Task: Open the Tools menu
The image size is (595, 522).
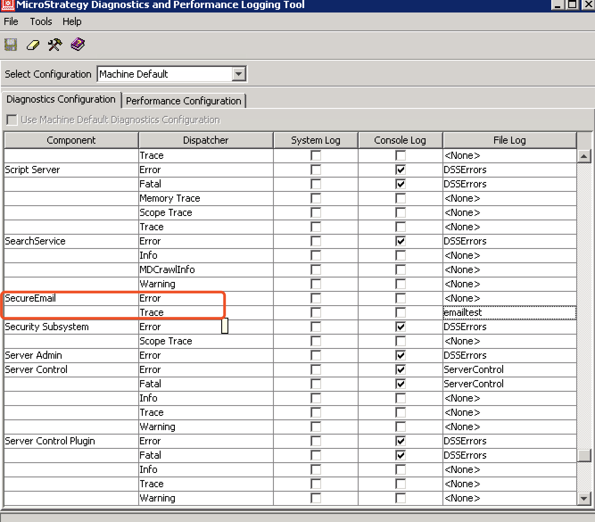Action: point(41,21)
